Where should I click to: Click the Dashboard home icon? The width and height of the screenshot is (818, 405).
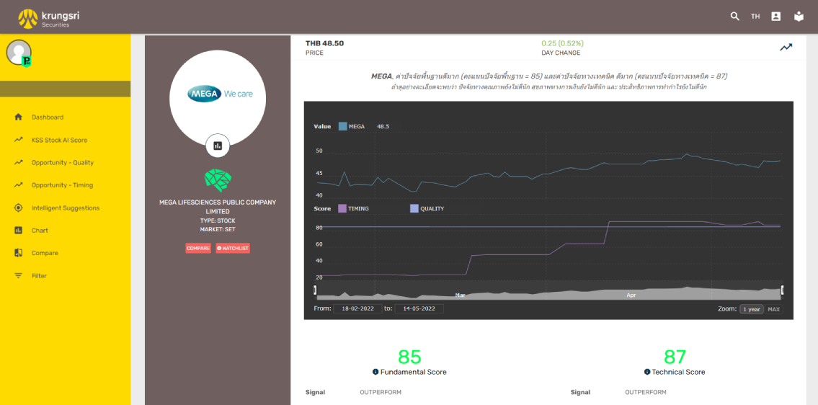tap(18, 117)
